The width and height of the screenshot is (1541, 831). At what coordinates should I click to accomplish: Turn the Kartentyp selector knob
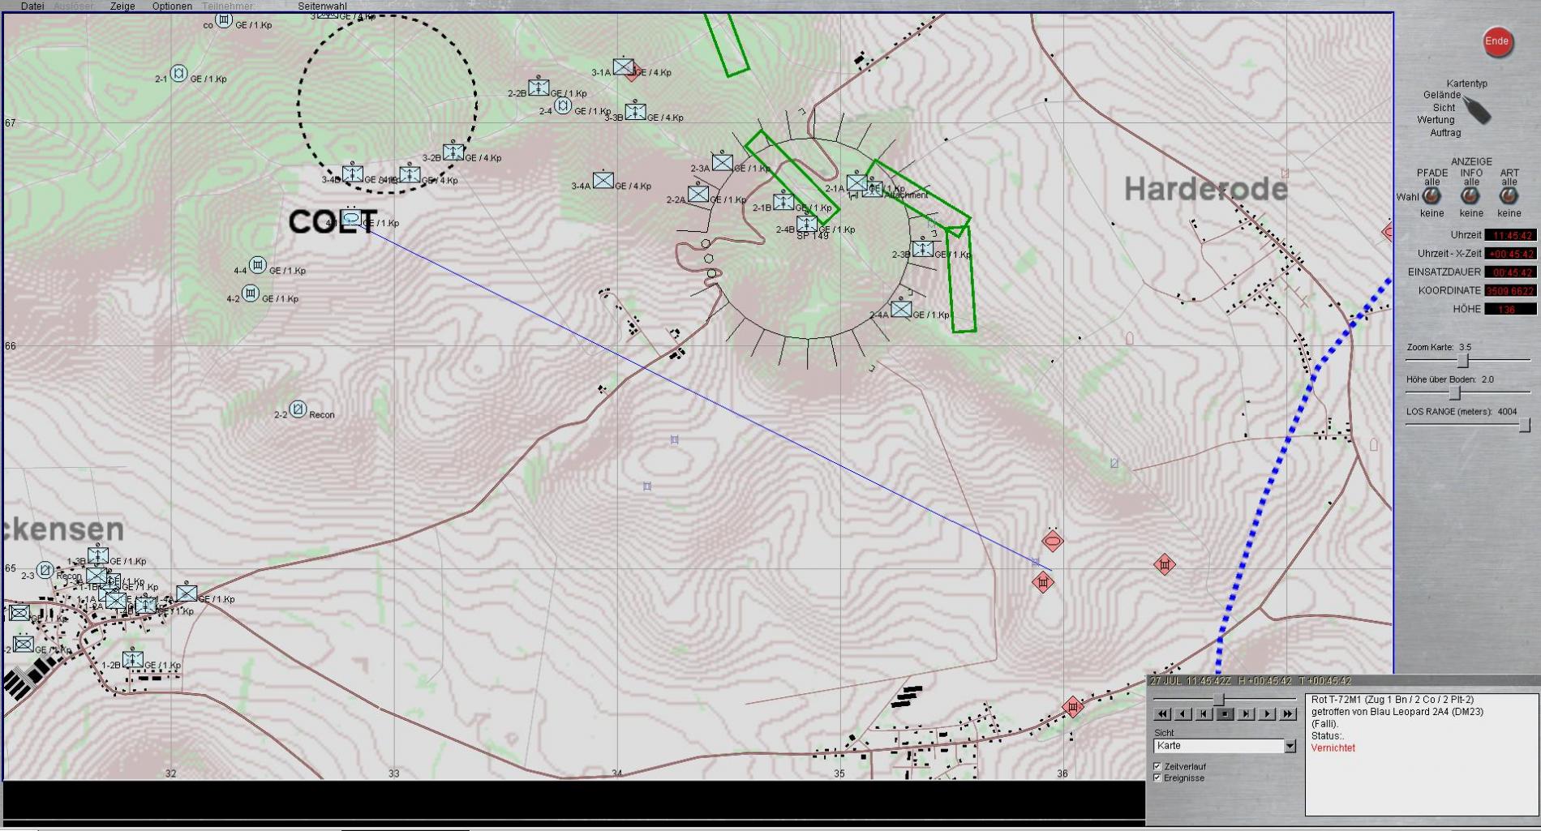click(x=1478, y=111)
